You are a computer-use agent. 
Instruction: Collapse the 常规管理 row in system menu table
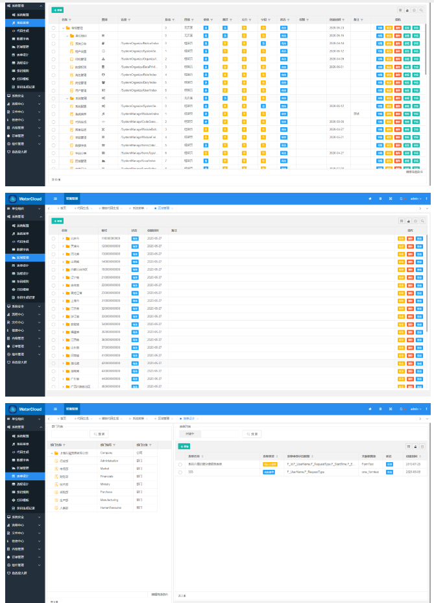coord(64,28)
